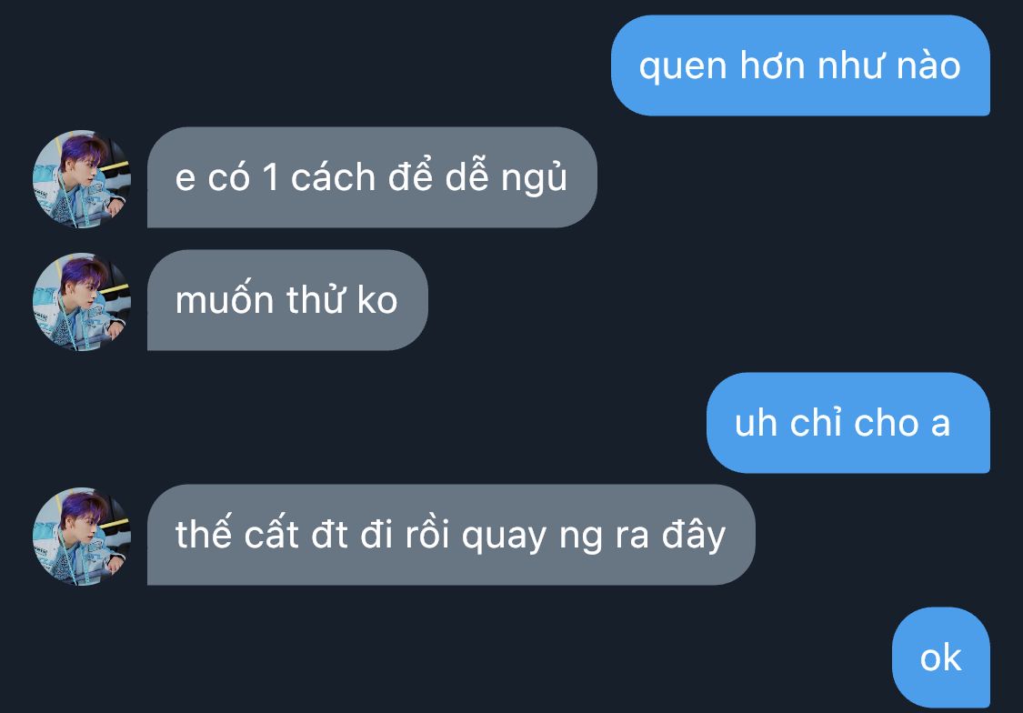Click the word "muốn" in gray message
1023x713 pixels.
coord(224,300)
